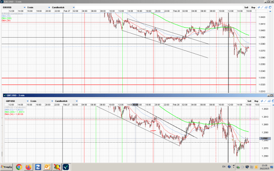This screenshot has height=171, width=274.
Task: Open the planet icon app in taskbar
Action: click(x=57, y=167)
